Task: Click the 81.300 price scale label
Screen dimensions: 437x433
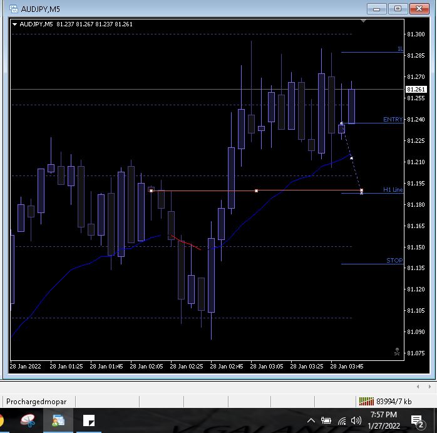Action: pos(416,34)
